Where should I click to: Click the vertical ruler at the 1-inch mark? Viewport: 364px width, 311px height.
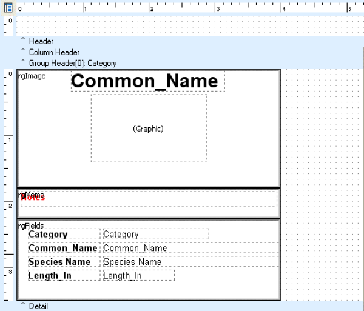8,139
